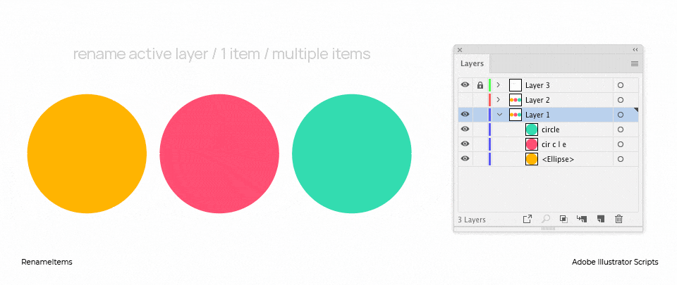This screenshot has width=677, height=285.
Task: Click teal circle thumbnail in panel
Action: click(x=532, y=129)
